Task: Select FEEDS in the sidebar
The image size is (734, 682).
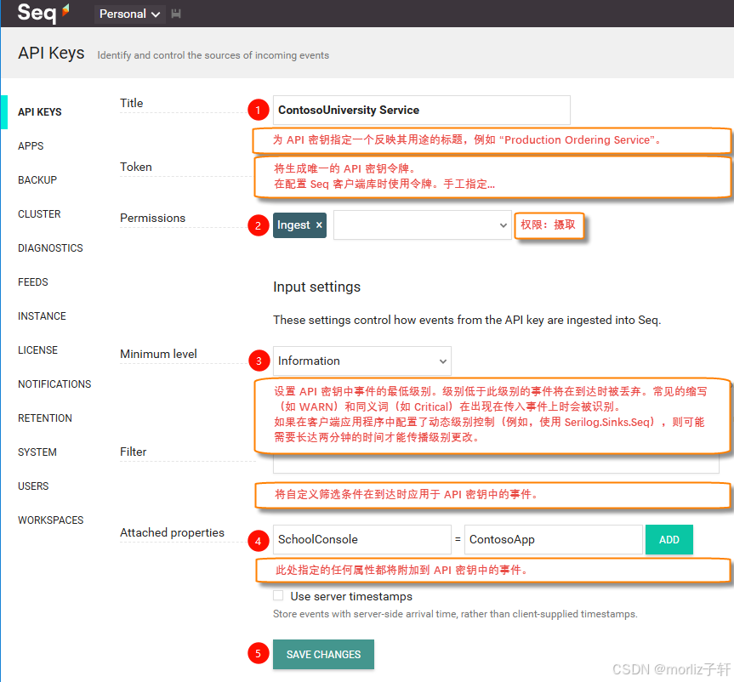Action: [33, 282]
